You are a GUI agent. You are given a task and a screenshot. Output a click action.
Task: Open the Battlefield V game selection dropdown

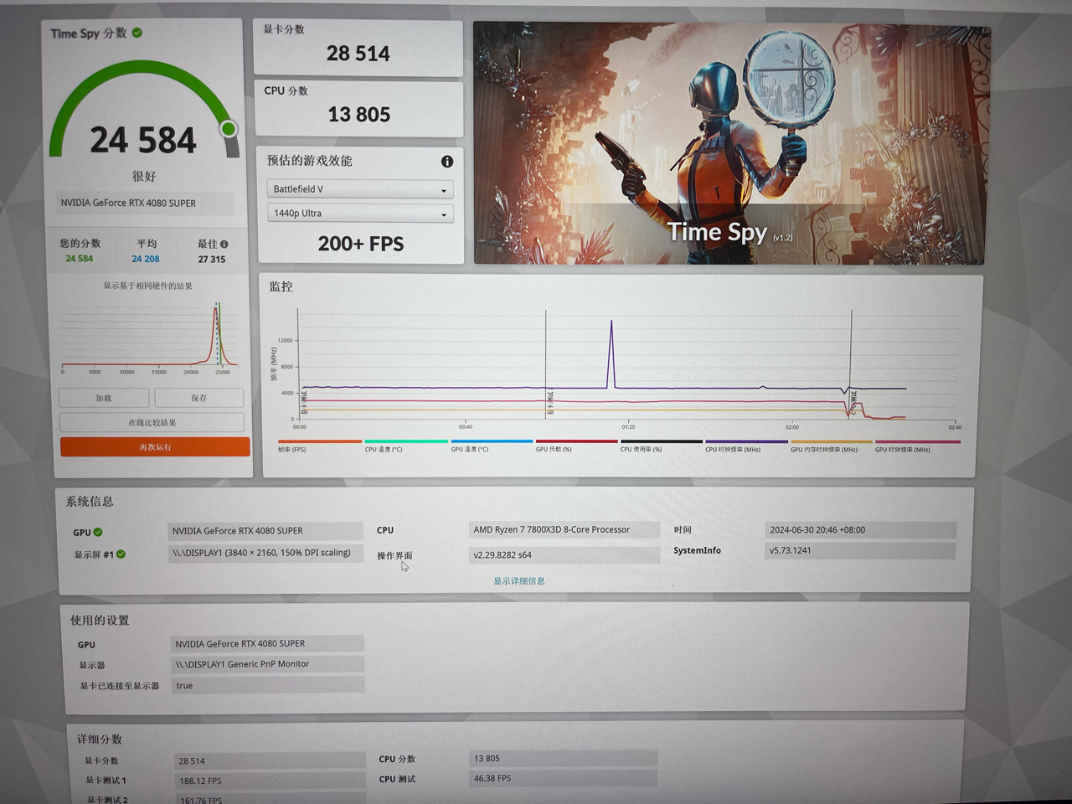359,188
